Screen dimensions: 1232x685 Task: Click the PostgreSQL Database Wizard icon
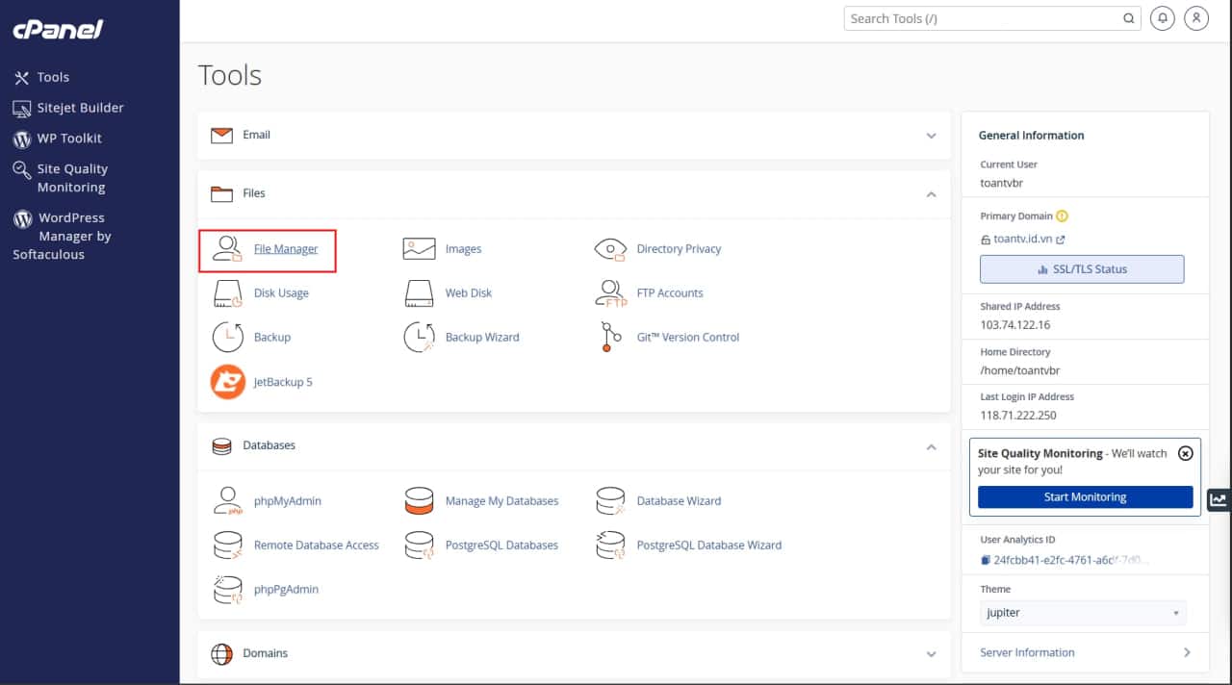pyautogui.click(x=611, y=545)
